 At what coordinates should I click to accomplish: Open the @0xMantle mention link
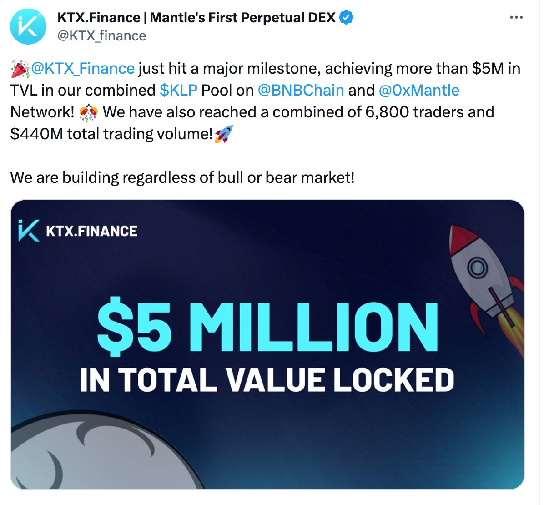pos(419,90)
